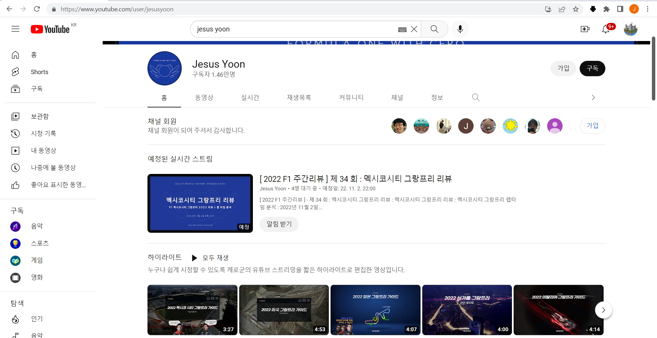Click in the search box

(x=294, y=29)
